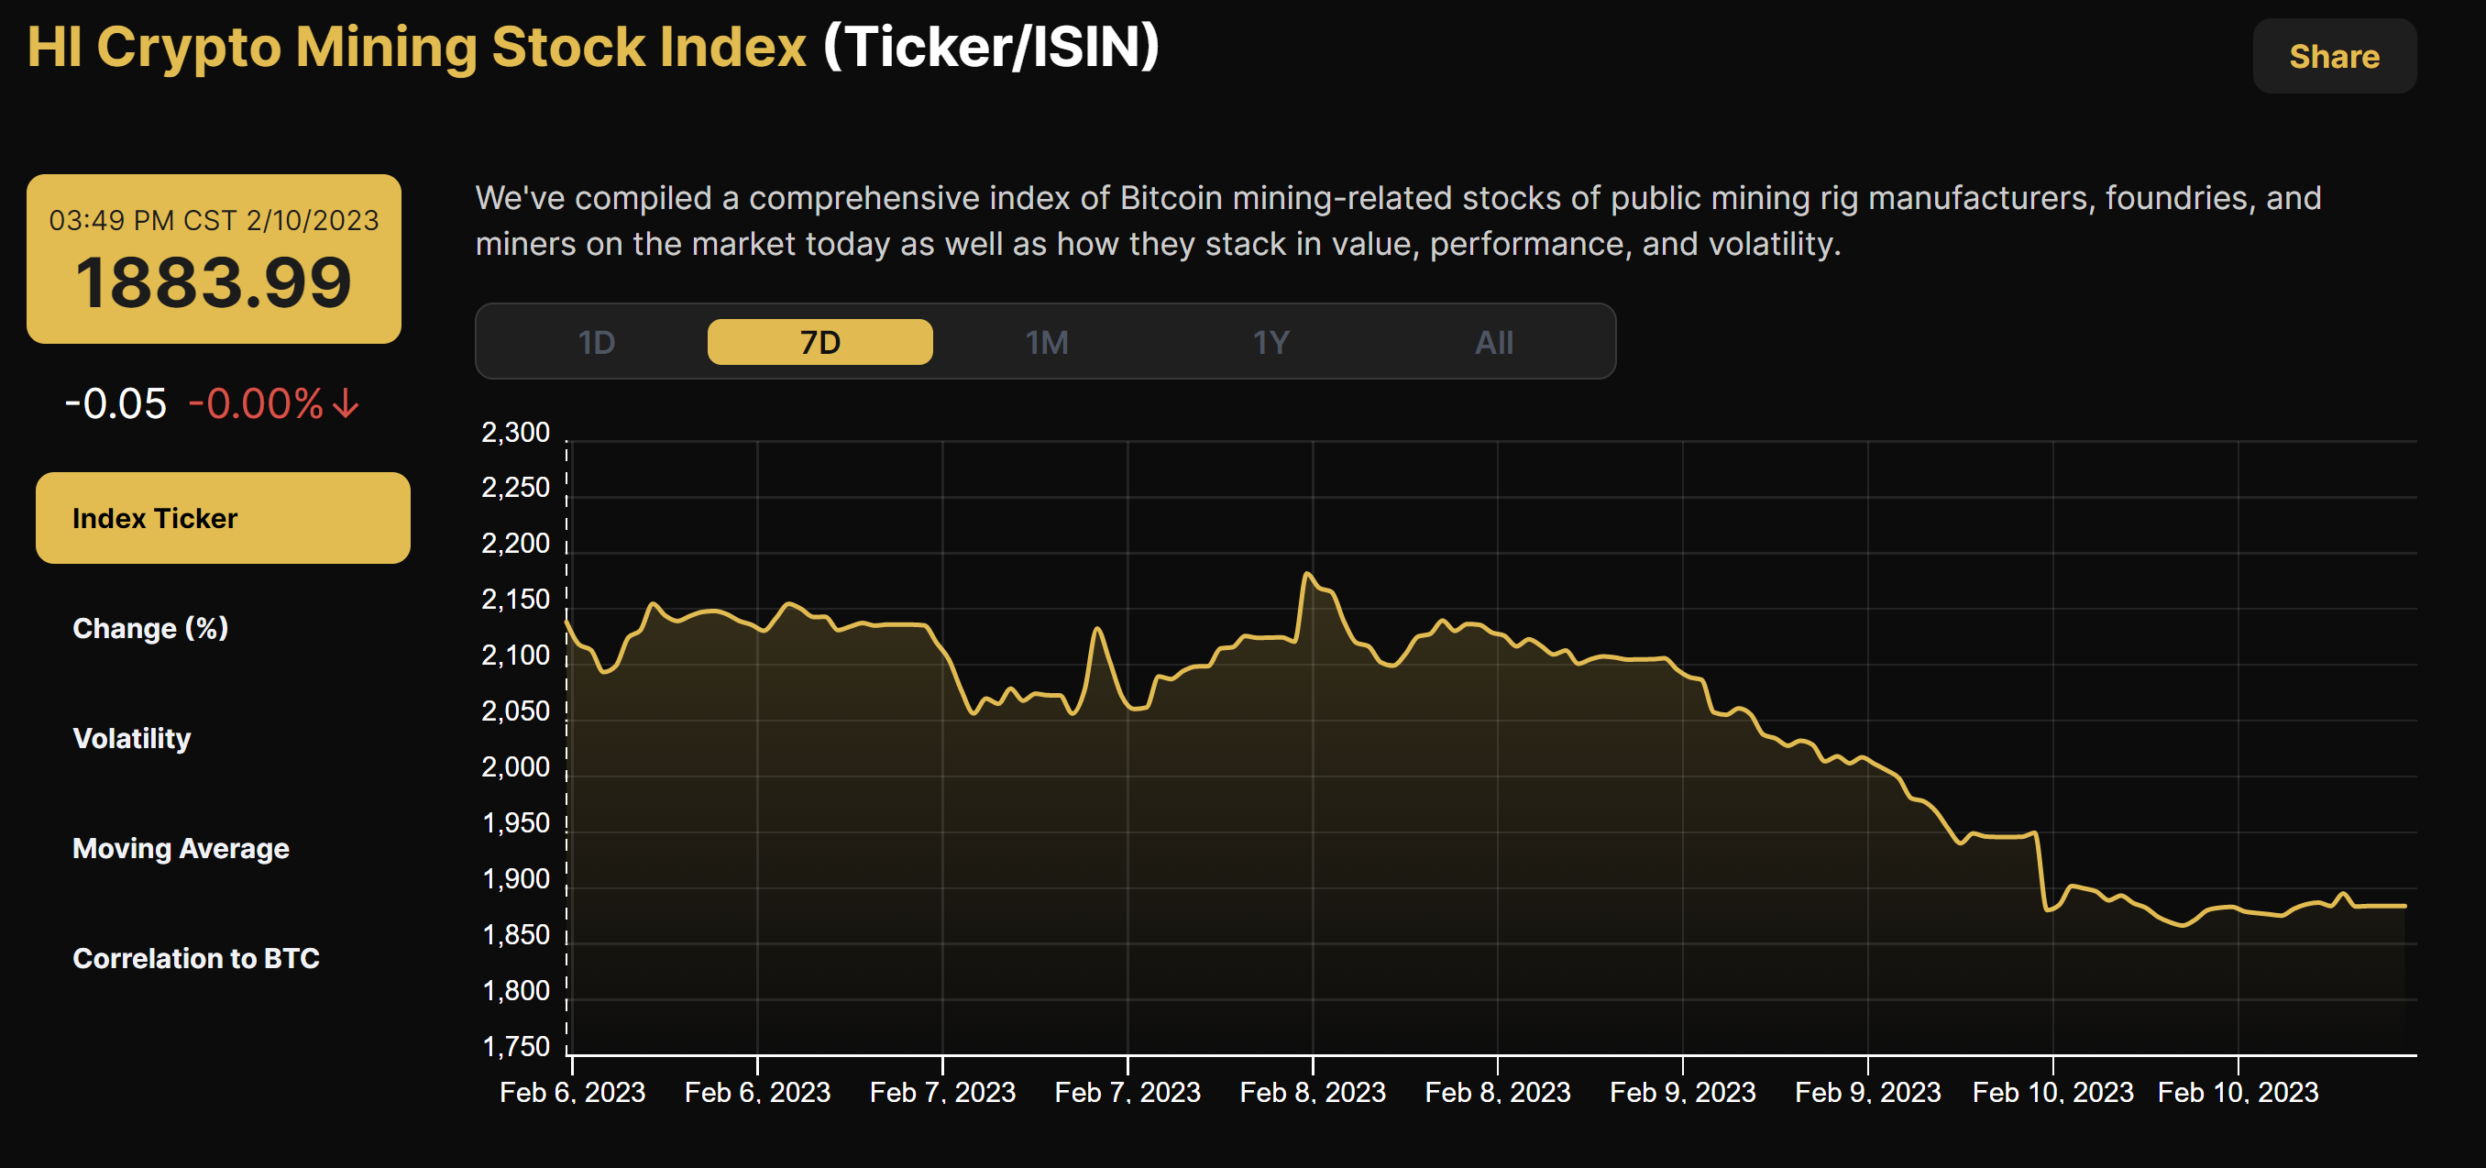2486x1168 pixels.
Task: Select Index Ticker in the sidebar
Action: pos(222,518)
